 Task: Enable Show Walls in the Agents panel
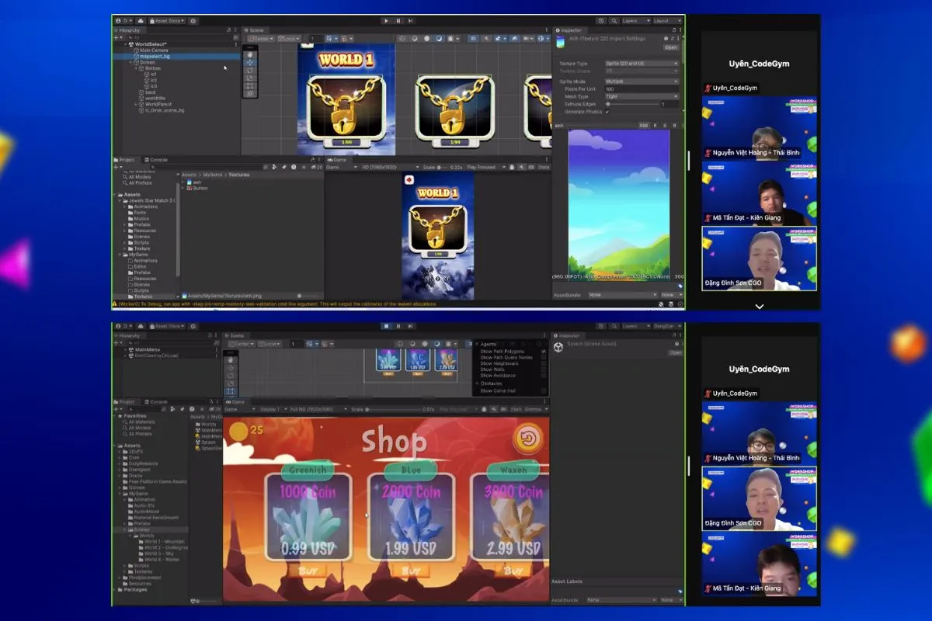click(x=541, y=369)
